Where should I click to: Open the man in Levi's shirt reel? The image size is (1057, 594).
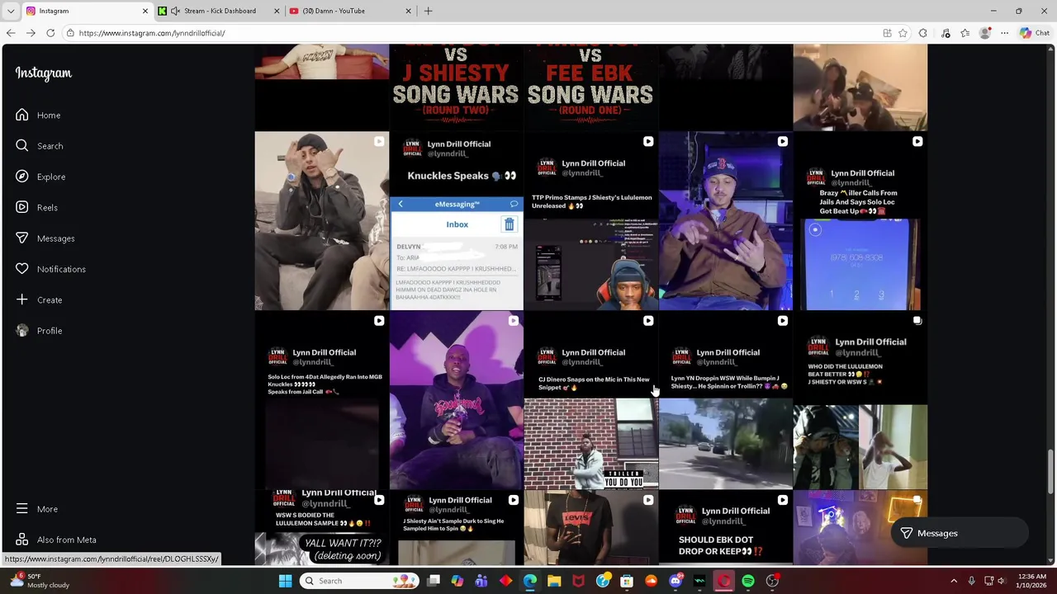(x=590, y=528)
